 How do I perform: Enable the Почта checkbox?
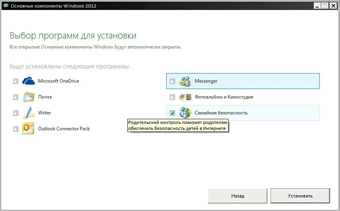click(15, 97)
